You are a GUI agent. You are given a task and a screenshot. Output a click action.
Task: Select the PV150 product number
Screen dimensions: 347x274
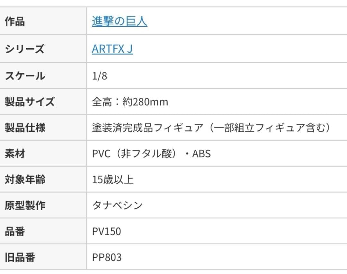pos(107,232)
